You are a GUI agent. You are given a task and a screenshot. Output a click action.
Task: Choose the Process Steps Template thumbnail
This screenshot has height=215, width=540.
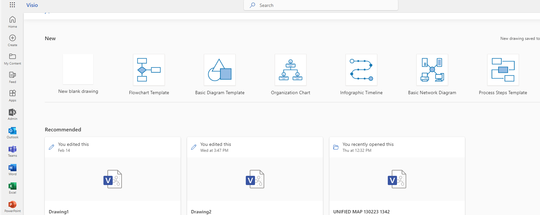coord(503,70)
